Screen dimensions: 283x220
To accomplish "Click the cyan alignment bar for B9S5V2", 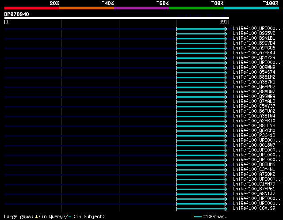I will (x=201, y=34).
